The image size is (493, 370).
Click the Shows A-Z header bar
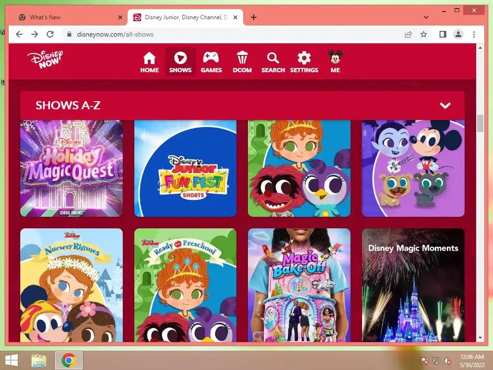click(242, 106)
